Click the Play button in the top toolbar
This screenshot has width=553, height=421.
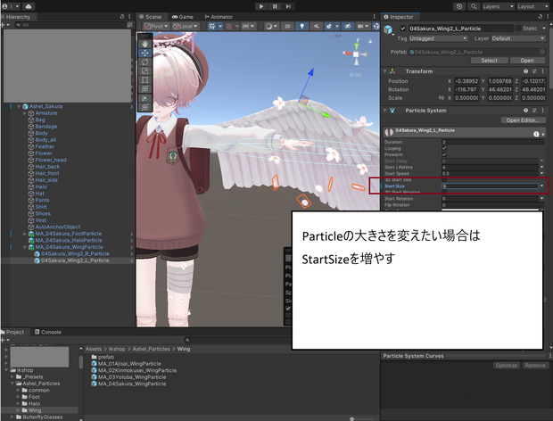(261, 6)
